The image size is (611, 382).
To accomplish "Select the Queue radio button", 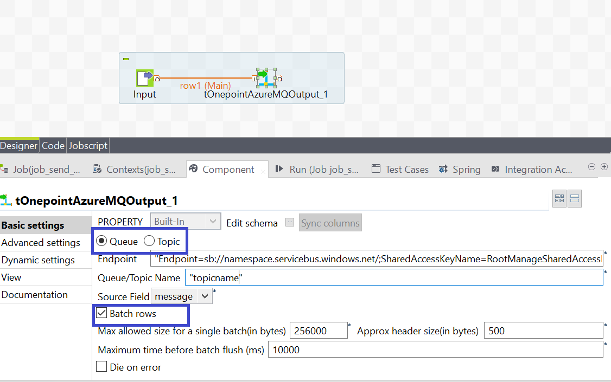I will (101, 241).
